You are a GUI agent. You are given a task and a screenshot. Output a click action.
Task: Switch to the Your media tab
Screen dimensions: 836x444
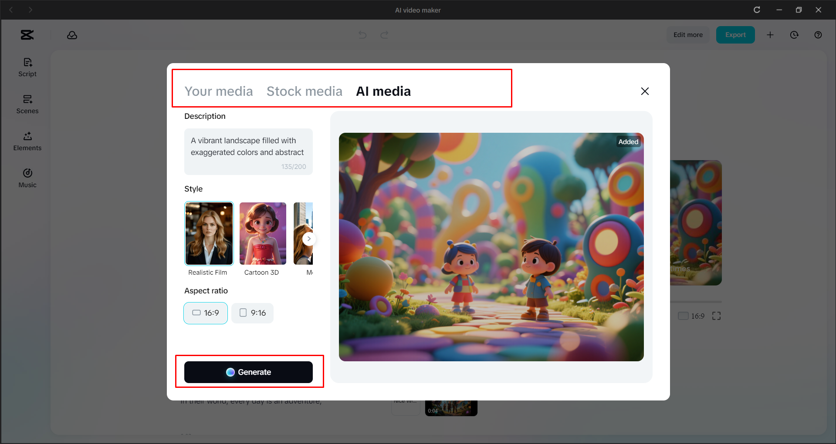(219, 91)
